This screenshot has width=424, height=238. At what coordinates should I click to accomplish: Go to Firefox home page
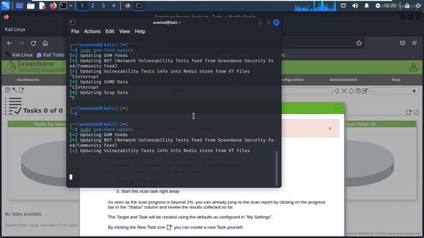(45, 43)
